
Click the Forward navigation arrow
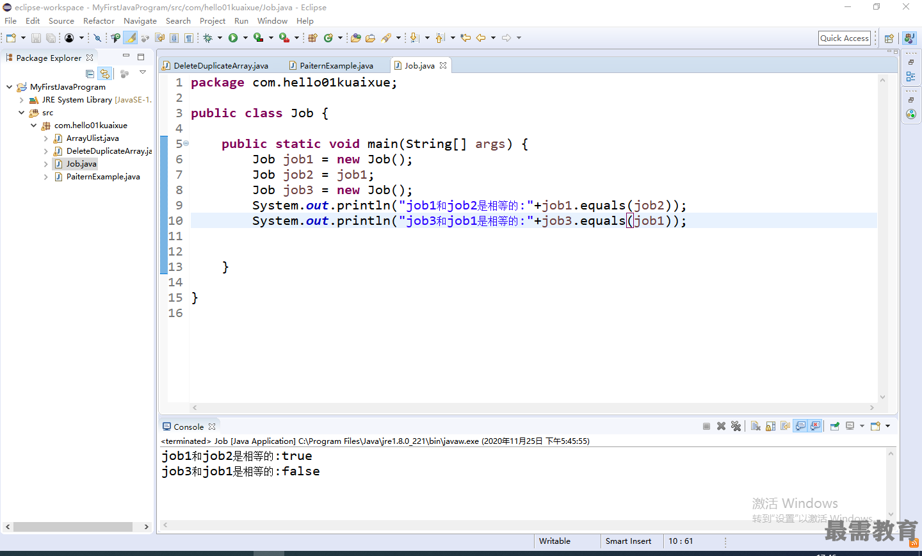(x=506, y=38)
